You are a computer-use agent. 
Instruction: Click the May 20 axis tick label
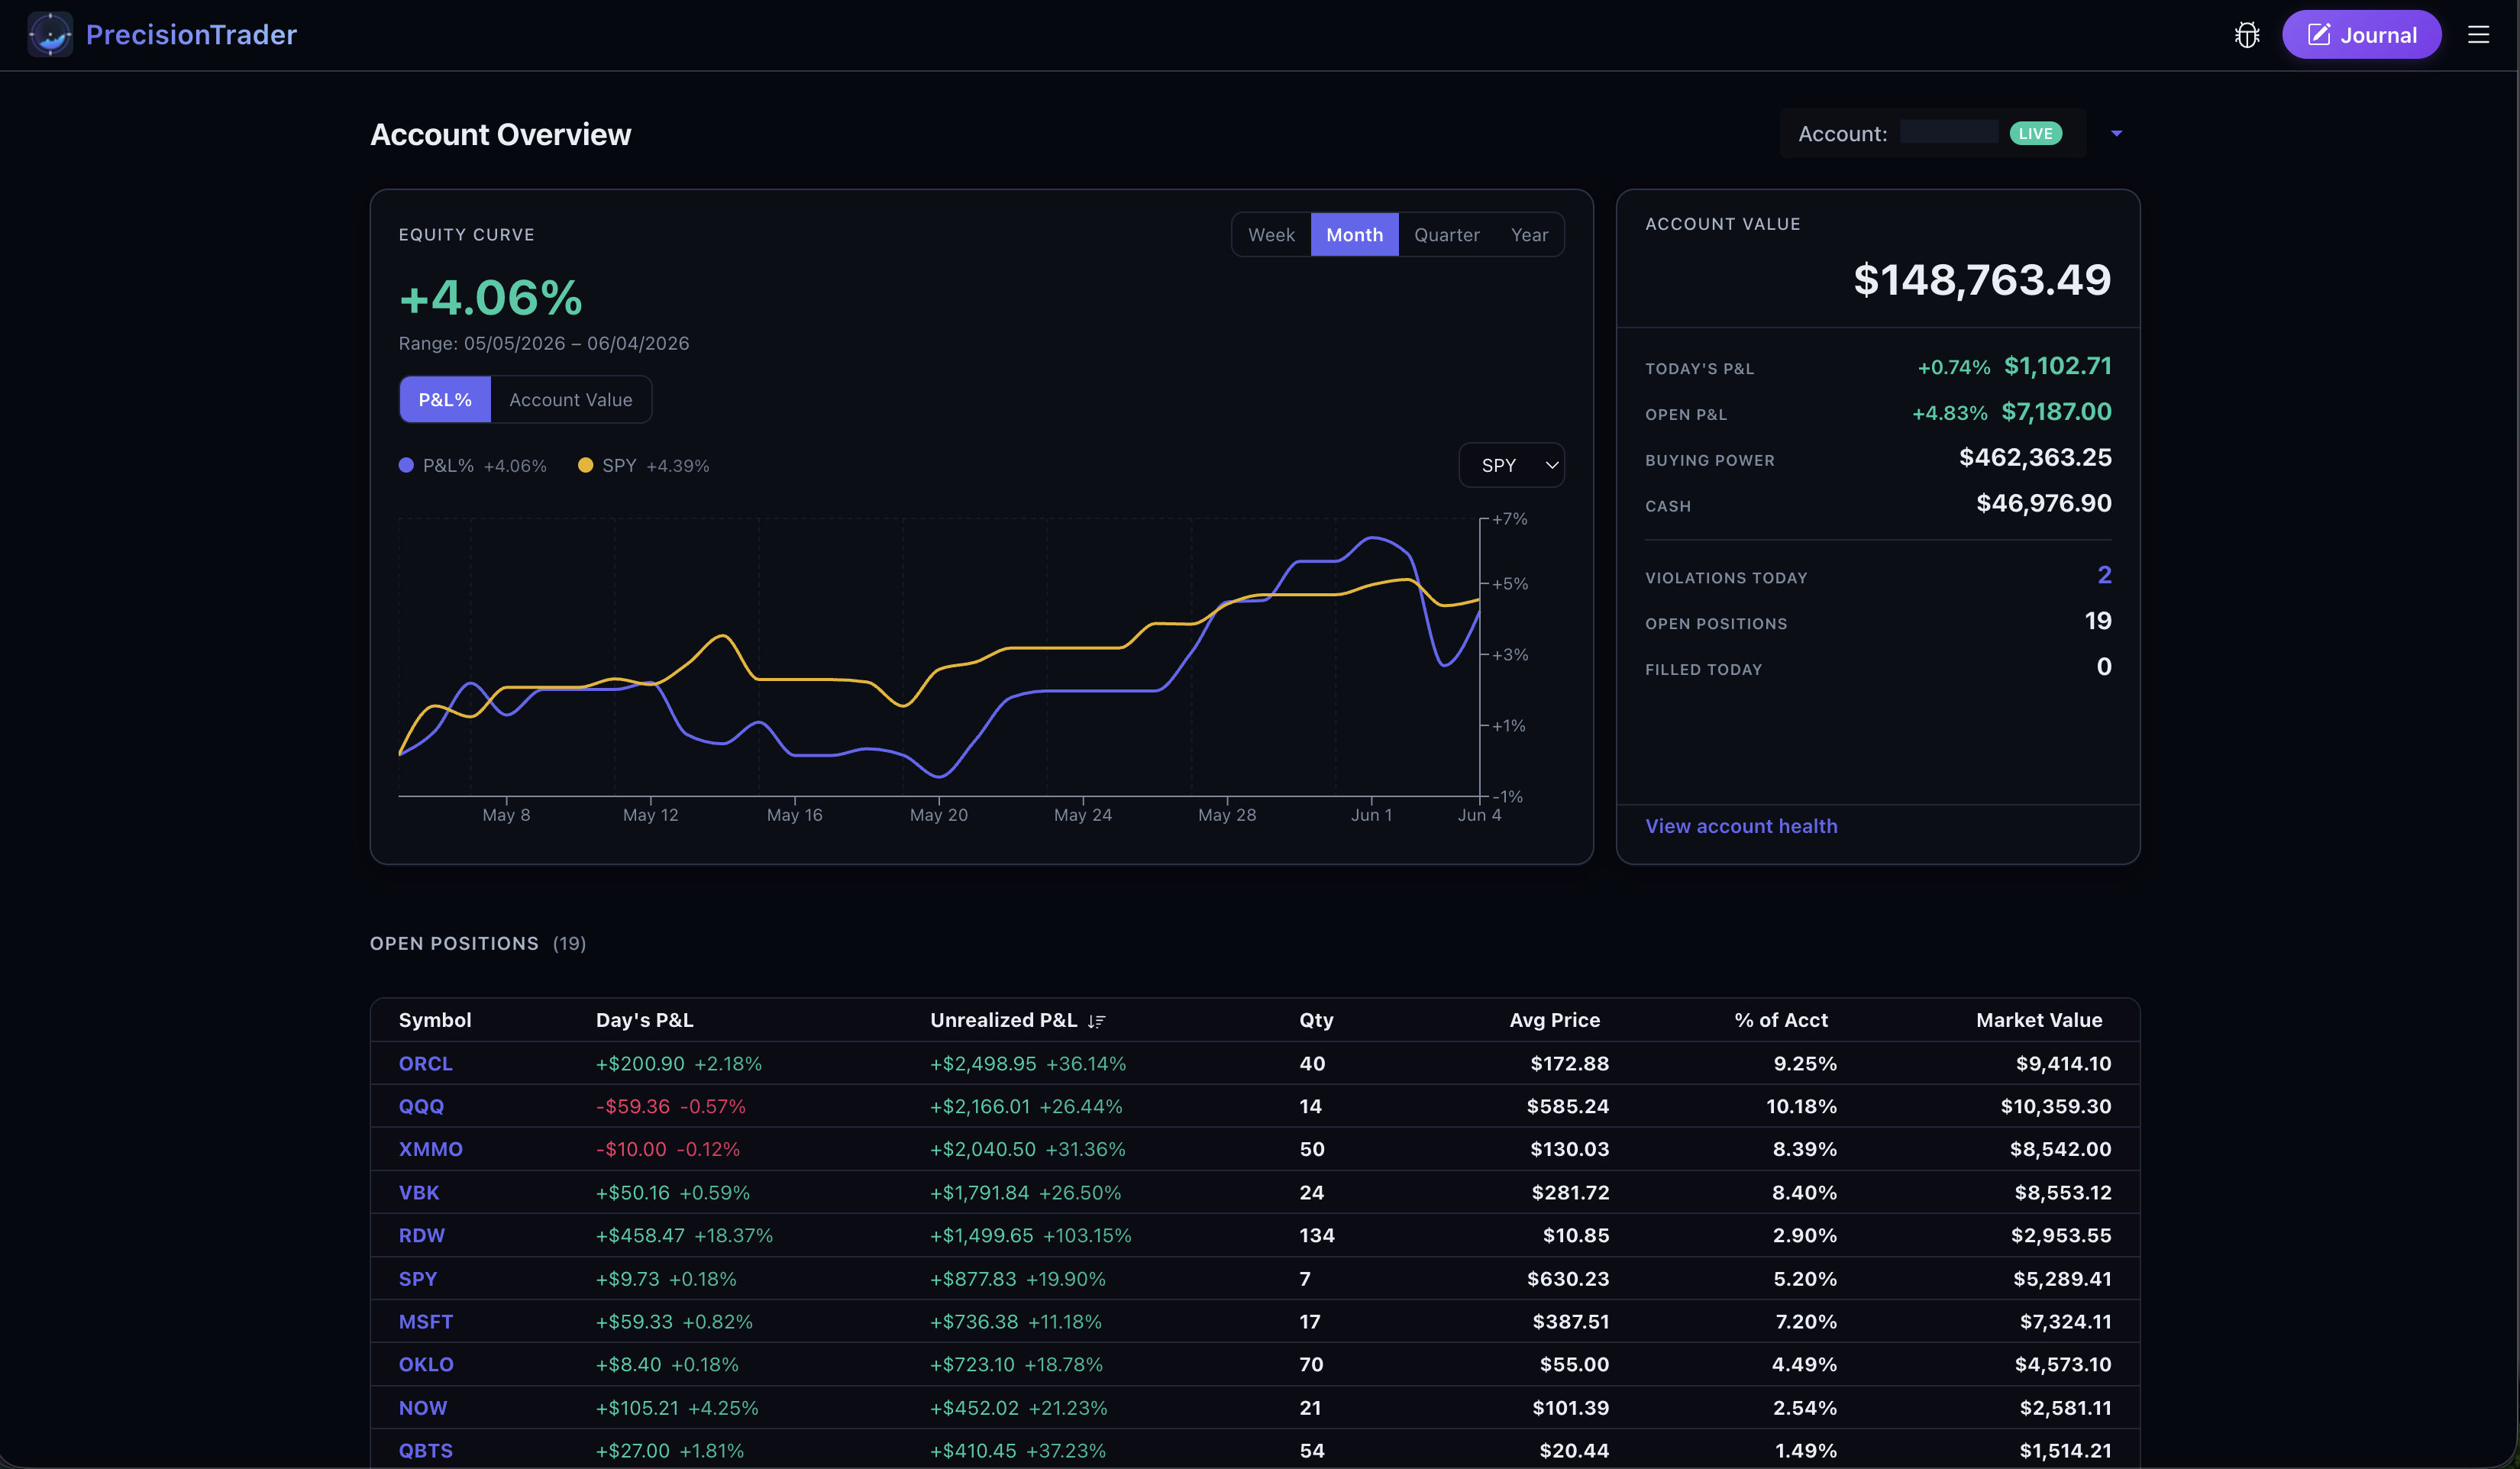(x=938, y=815)
